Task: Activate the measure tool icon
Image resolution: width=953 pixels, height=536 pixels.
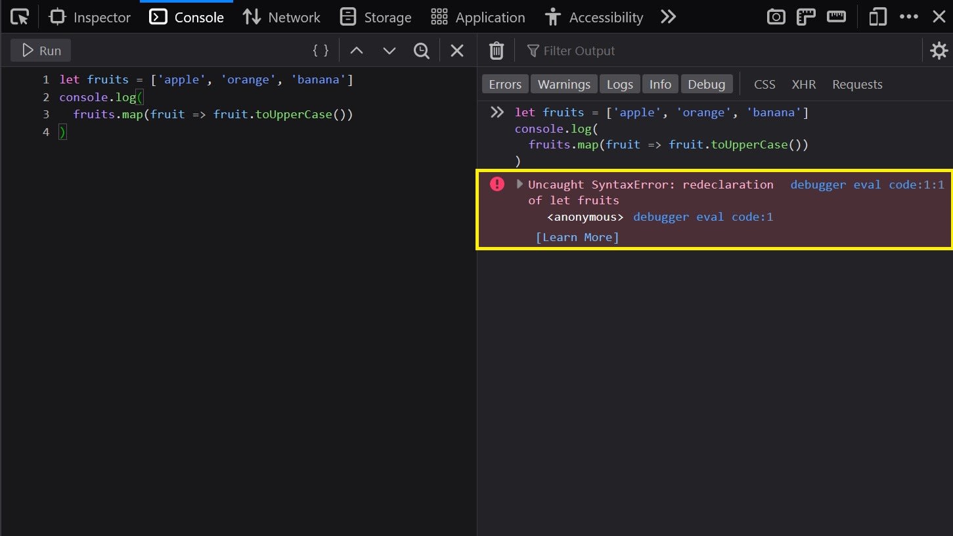Action: pos(836,17)
